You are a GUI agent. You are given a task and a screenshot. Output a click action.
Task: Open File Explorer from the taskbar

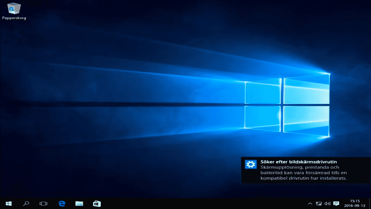tap(79, 203)
